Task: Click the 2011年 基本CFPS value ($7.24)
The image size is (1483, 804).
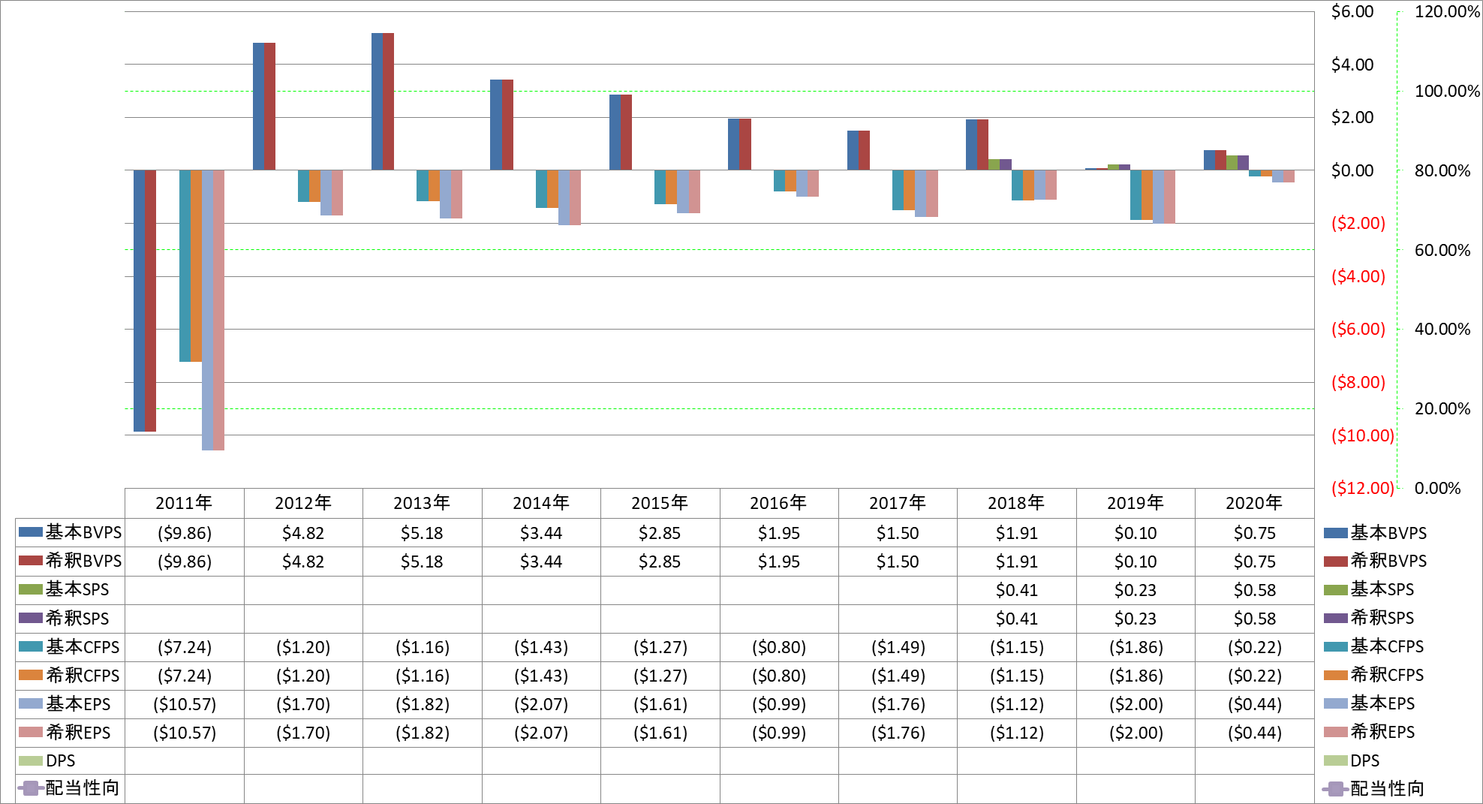Action: [185, 647]
